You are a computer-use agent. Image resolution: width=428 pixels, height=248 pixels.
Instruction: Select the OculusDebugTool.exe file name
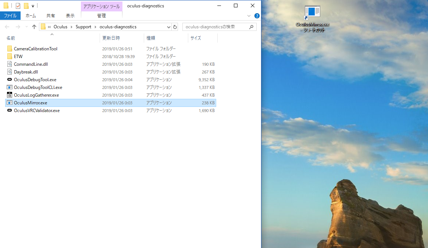pos(35,80)
